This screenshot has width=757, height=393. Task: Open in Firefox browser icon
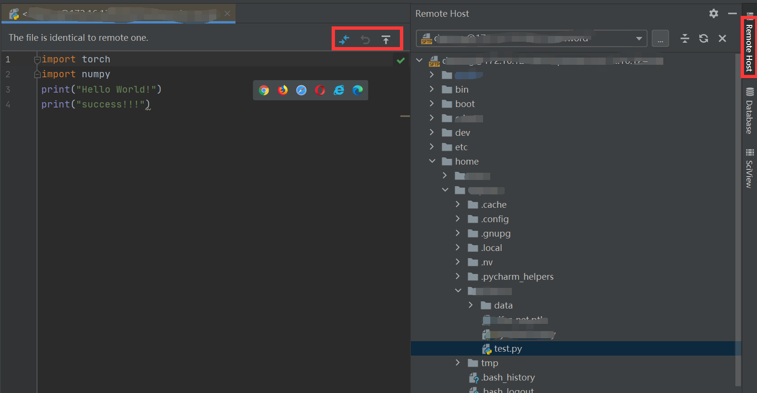[x=283, y=90]
